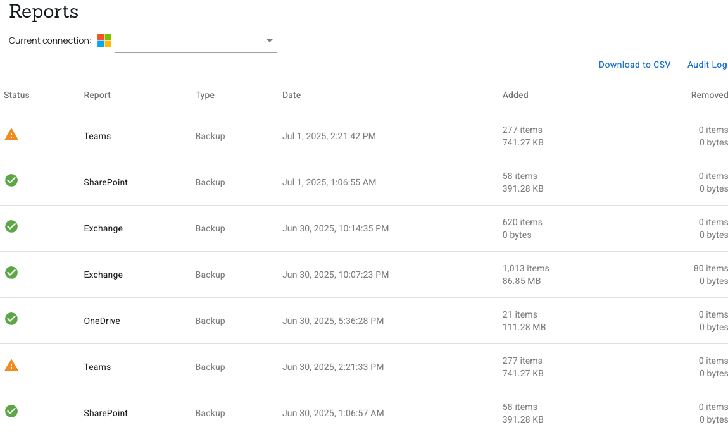The width and height of the screenshot is (728, 432).
Task: Click the 620 items added value
Action: (x=522, y=222)
